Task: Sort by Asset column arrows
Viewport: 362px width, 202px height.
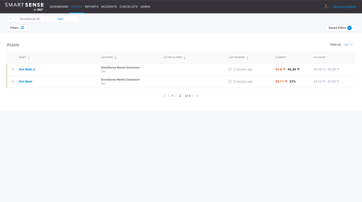Action: (x=29, y=58)
